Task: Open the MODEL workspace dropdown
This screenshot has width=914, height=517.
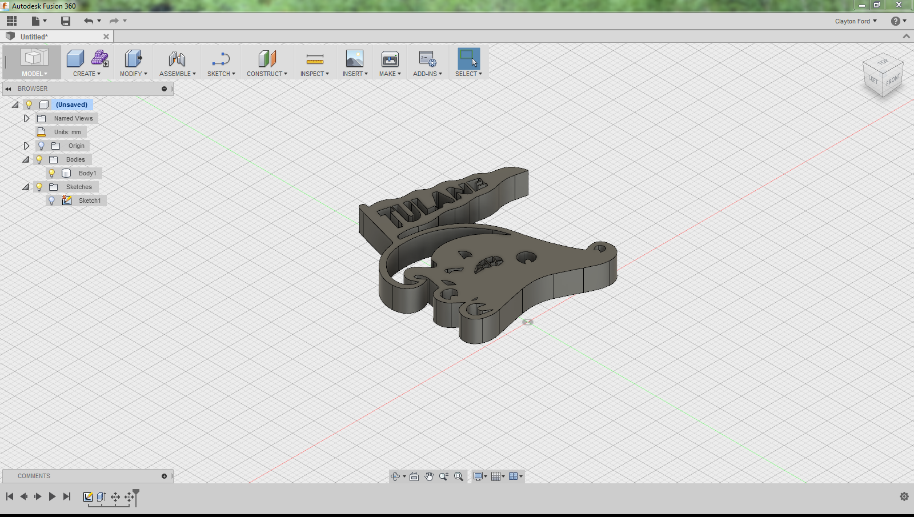Action: (x=34, y=74)
